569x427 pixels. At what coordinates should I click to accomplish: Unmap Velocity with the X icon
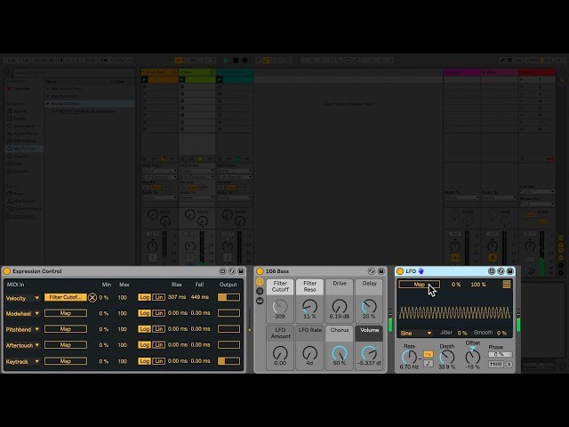(92, 298)
